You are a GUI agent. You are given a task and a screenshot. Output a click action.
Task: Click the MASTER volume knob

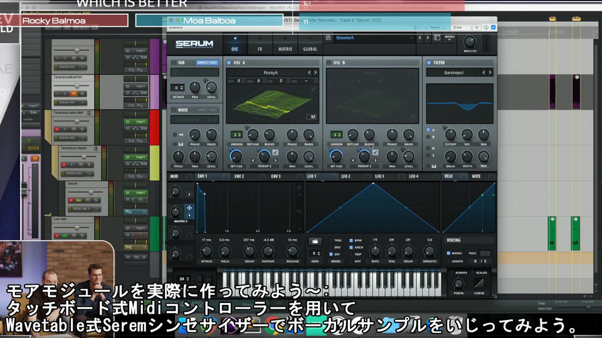(470, 41)
